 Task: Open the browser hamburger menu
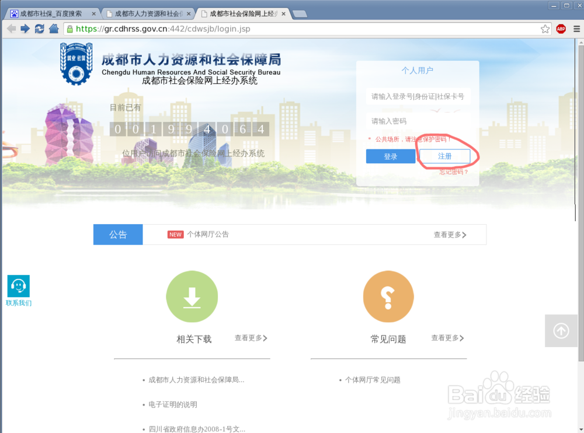(x=576, y=28)
